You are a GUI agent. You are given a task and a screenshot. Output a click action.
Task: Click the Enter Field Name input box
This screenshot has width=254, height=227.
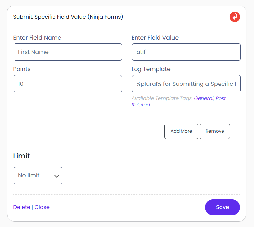68,52
